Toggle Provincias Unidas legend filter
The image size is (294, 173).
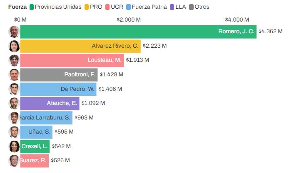(x=55, y=7)
